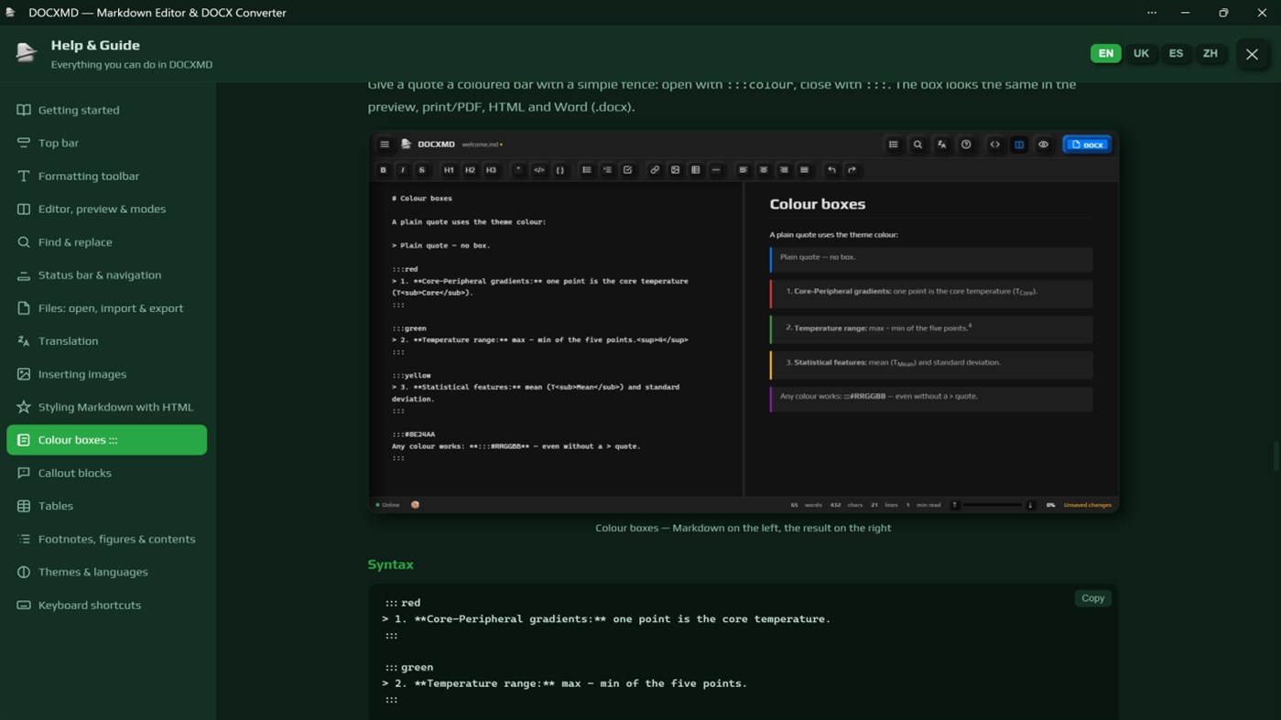1281x720 pixels.
Task: Open the Themes & languages help section
Action: [106, 572]
